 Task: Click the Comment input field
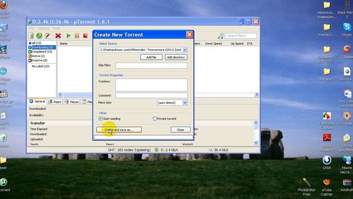coord(151,96)
